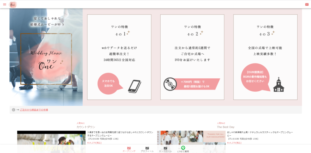
Task: Open the ご注文から納品までの手順 link
Action: pos(34,110)
